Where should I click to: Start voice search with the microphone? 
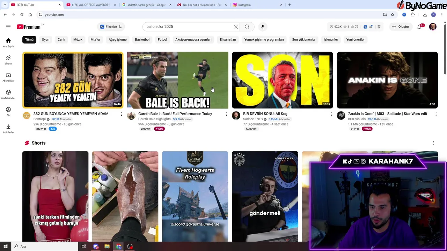pyautogui.click(x=263, y=27)
